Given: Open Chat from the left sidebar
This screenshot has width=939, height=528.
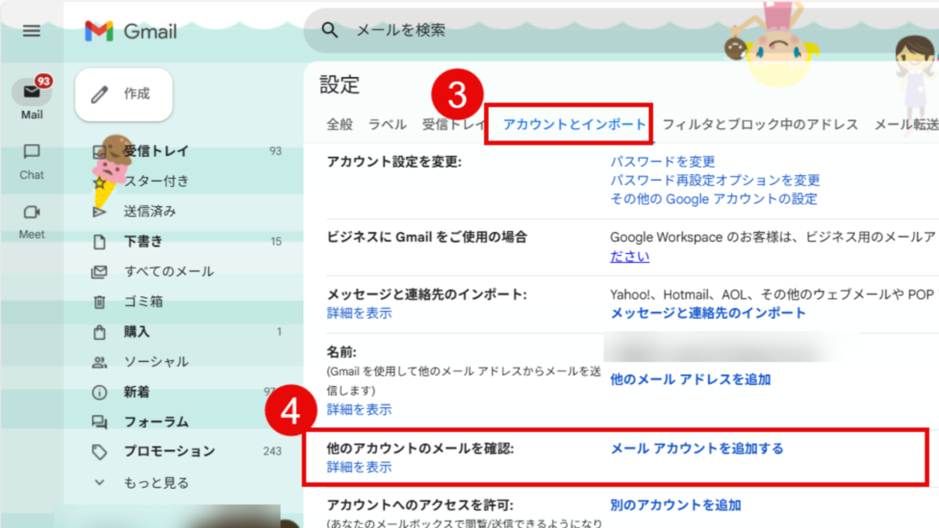Looking at the screenshot, I should (32, 152).
